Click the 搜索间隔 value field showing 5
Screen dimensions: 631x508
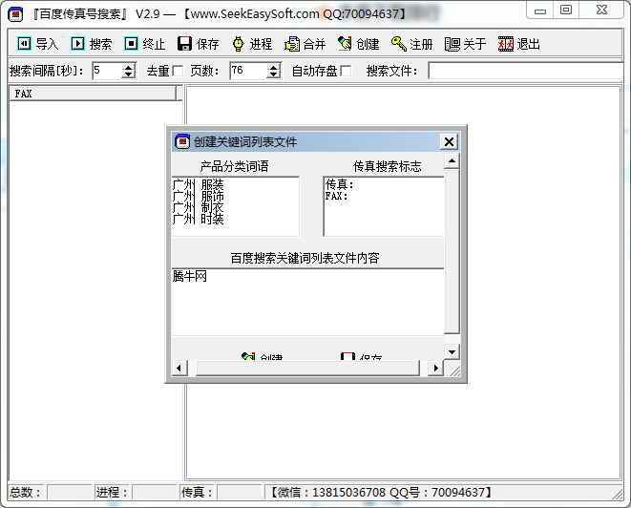point(107,71)
